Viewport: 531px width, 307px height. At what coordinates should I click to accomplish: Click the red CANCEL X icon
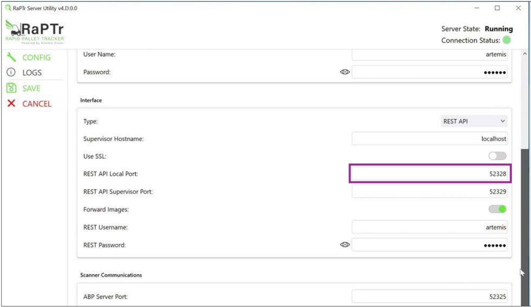[x=11, y=103]
